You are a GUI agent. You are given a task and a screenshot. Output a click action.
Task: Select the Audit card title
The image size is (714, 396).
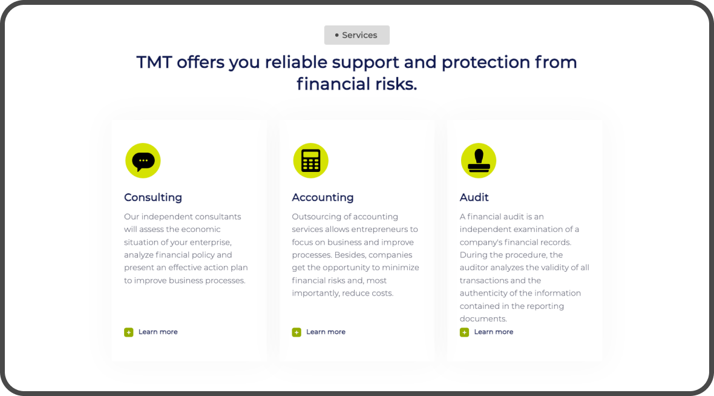474,197
